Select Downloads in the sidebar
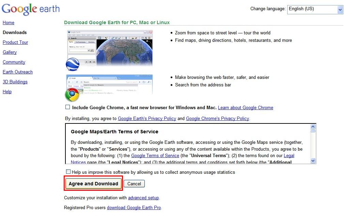Screen dimensions: 355x219 (15, 32)
